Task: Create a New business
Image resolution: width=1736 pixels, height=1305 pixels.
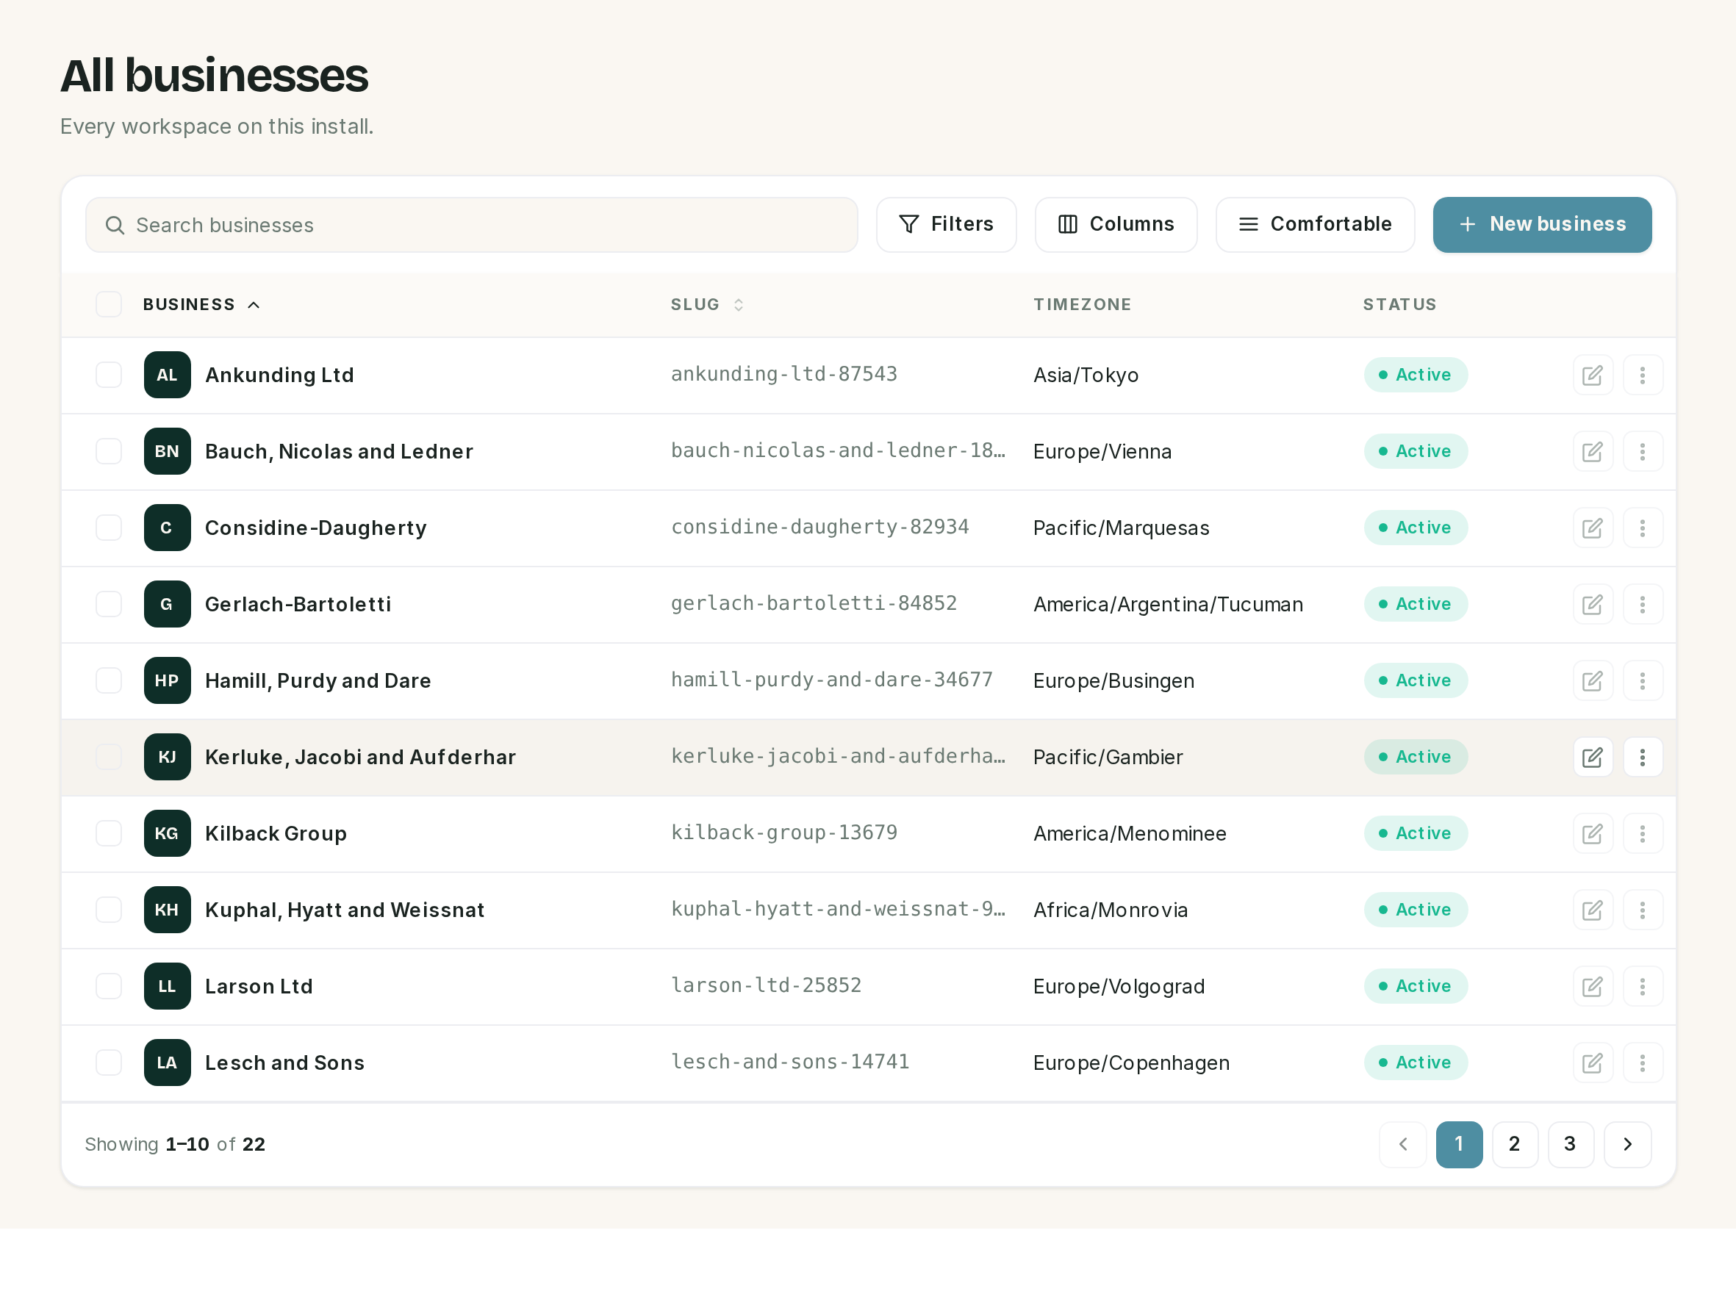Action: click(x=1541, y=224)
